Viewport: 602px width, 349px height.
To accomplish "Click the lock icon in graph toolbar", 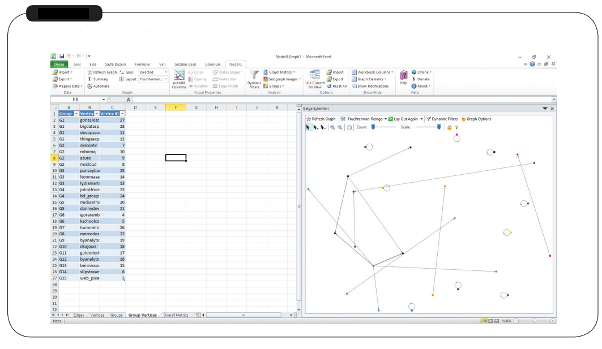I will (x=449, y=127).
